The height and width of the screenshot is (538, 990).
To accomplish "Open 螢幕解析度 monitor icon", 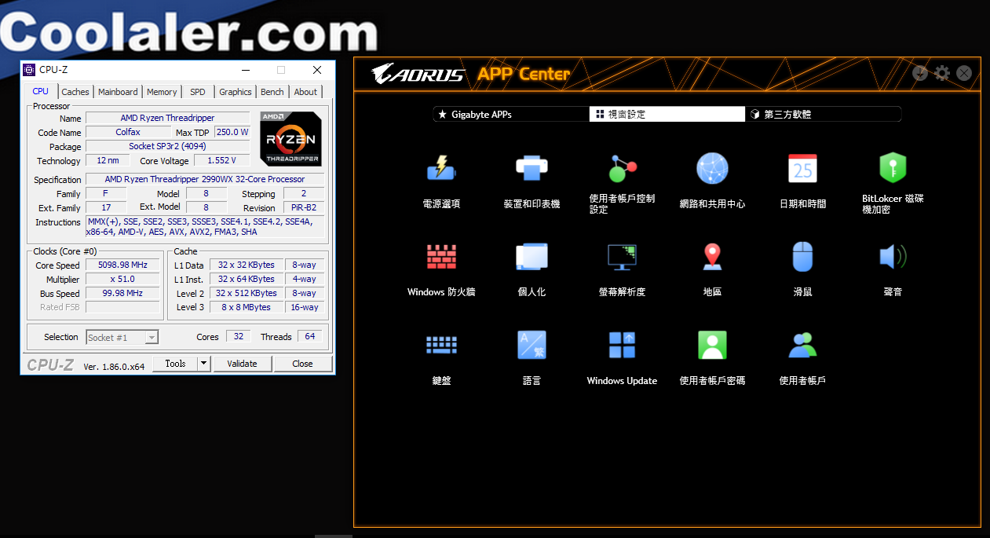I will point(622,257).
